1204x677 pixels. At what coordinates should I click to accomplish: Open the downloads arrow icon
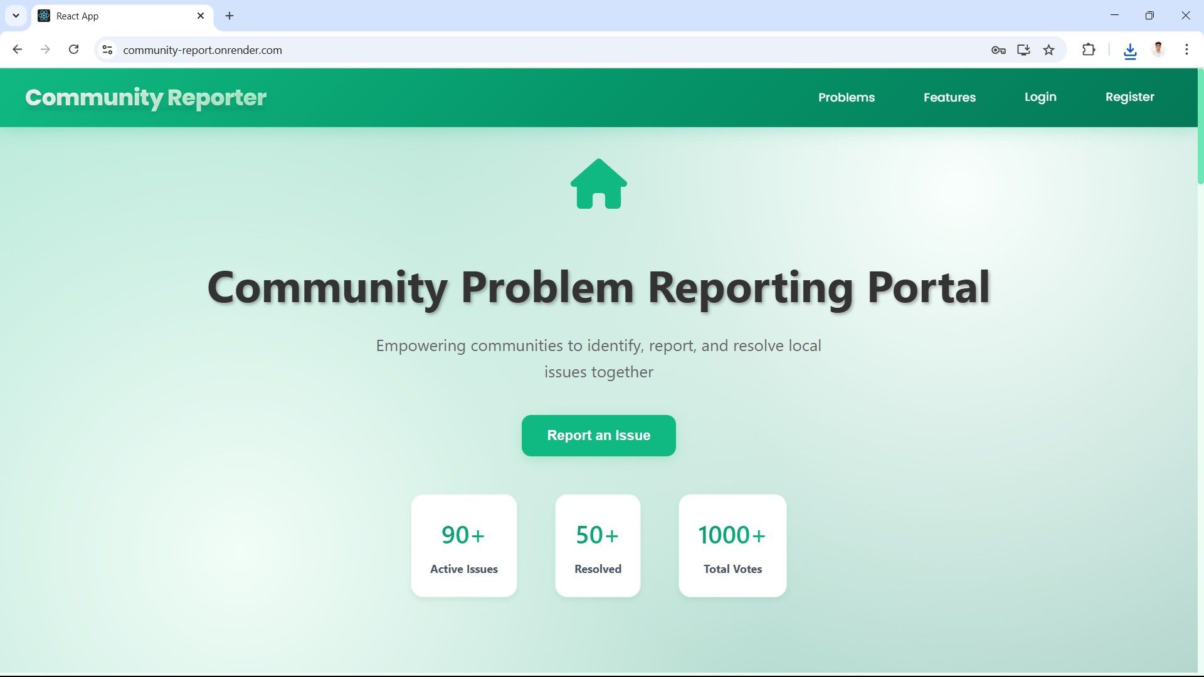click(x=1130, y=50)
